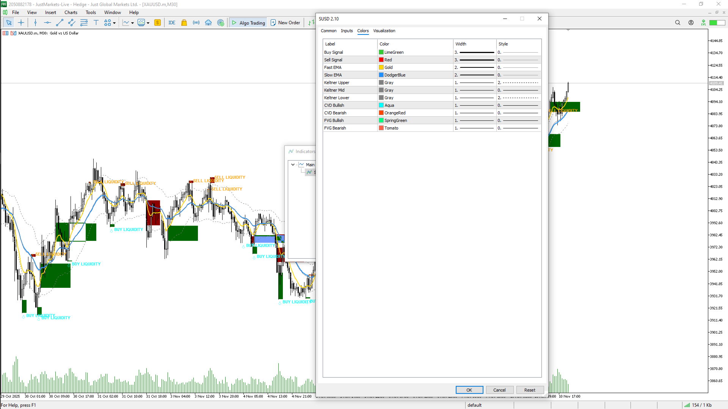
Task: Select the trendline drawing tool
Action: click(x=60, y=23)
